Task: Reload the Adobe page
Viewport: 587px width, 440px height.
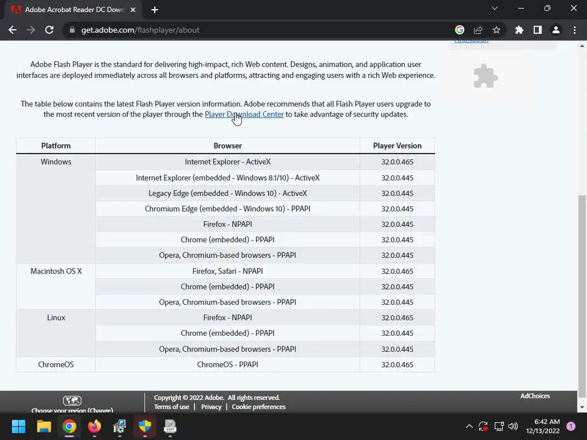Action: [49, 30]
